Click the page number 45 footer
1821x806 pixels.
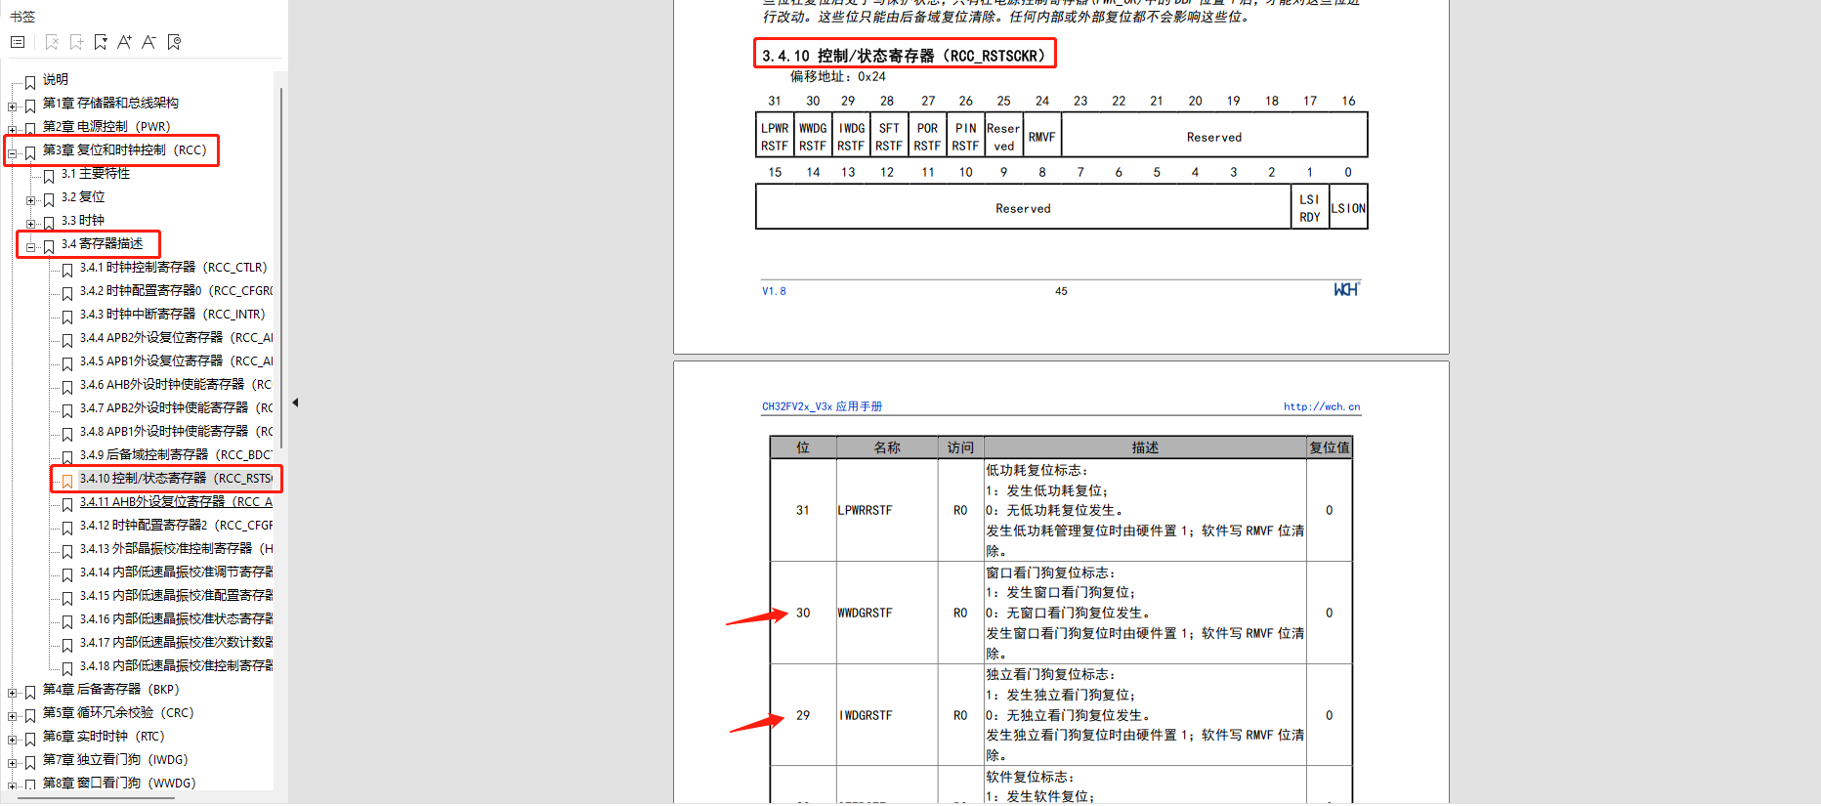click(x=1061, y=291)
